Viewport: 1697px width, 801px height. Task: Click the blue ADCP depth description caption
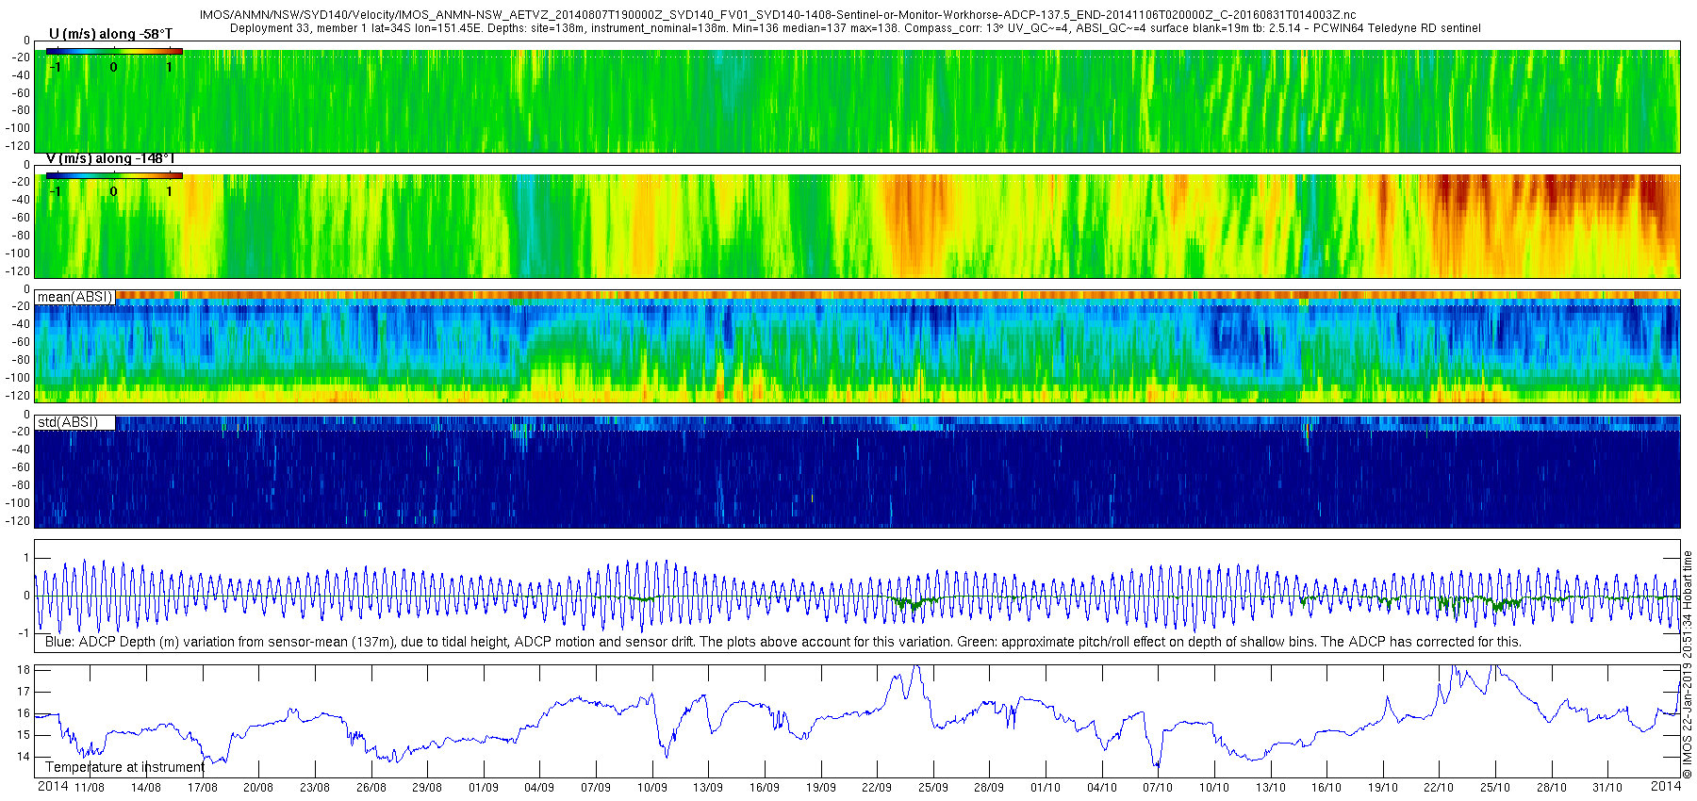click(783, 642)
